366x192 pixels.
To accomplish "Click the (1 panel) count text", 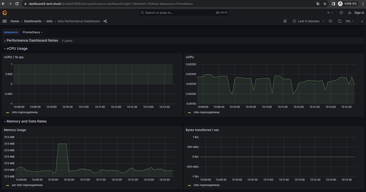I will [67, 41].
